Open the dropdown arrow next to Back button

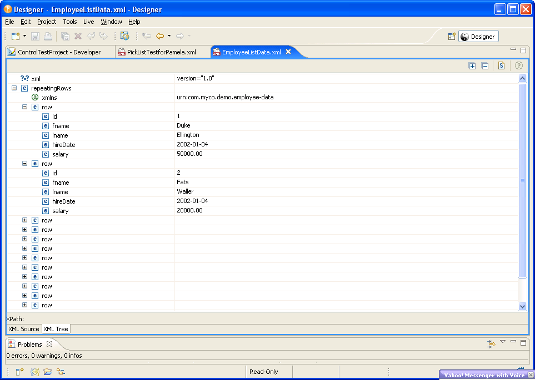(x=169, y=36)
